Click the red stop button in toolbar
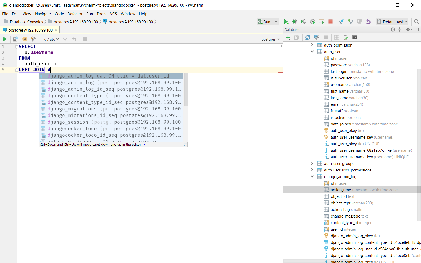421x263 pixels. 330,22
